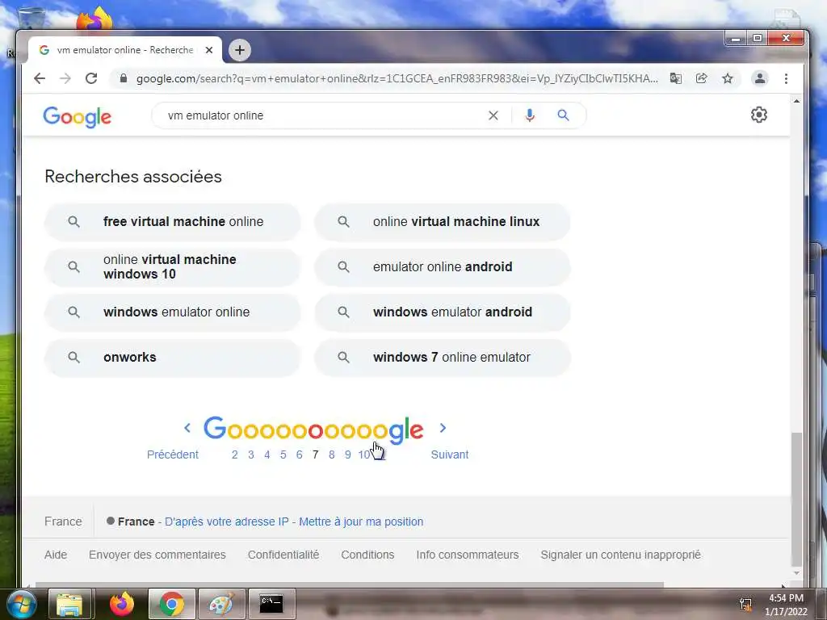Screen dimensions: 827x620
Task: Switch to Chrome taskbar icon
Action: 171,604
